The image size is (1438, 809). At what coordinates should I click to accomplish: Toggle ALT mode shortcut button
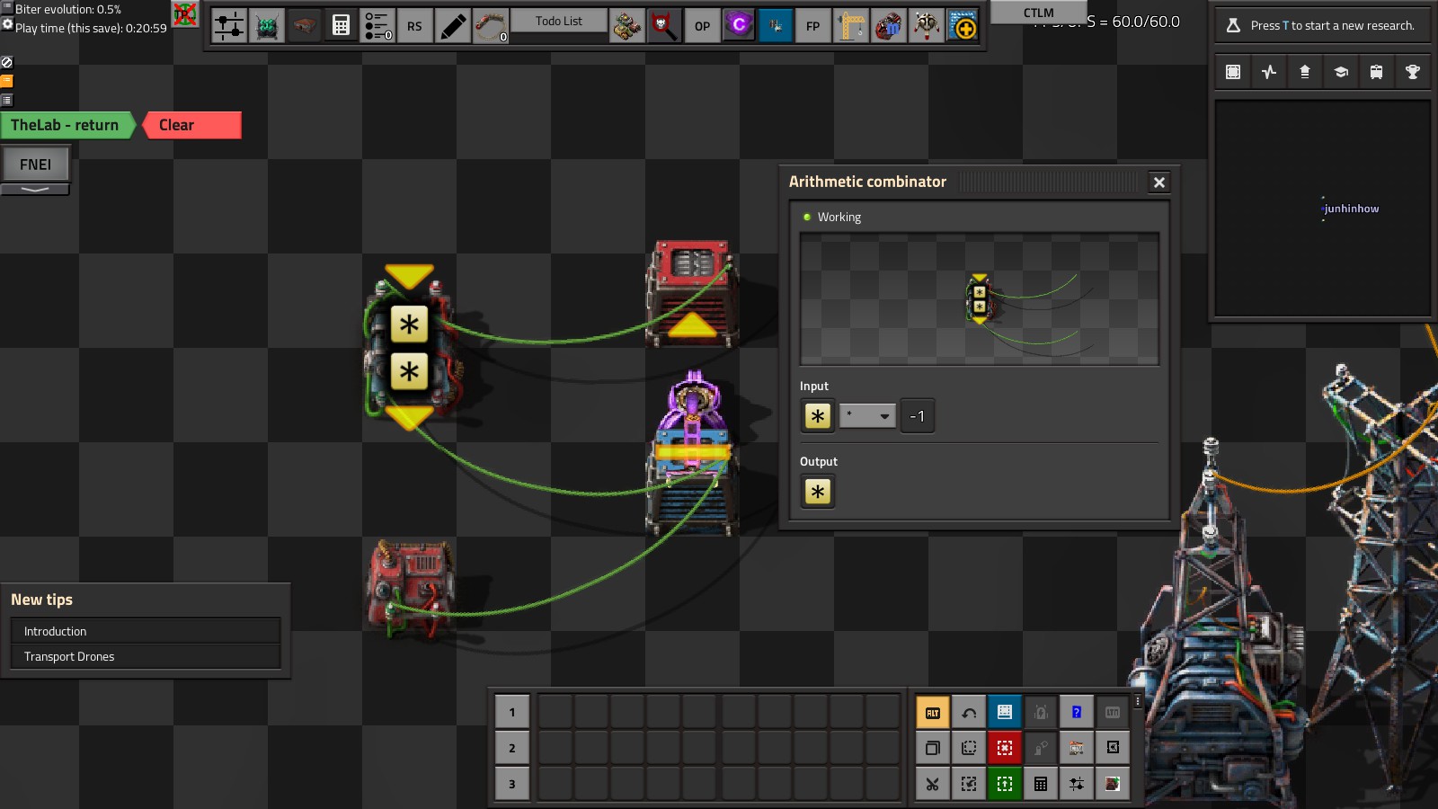click(933, 713)
